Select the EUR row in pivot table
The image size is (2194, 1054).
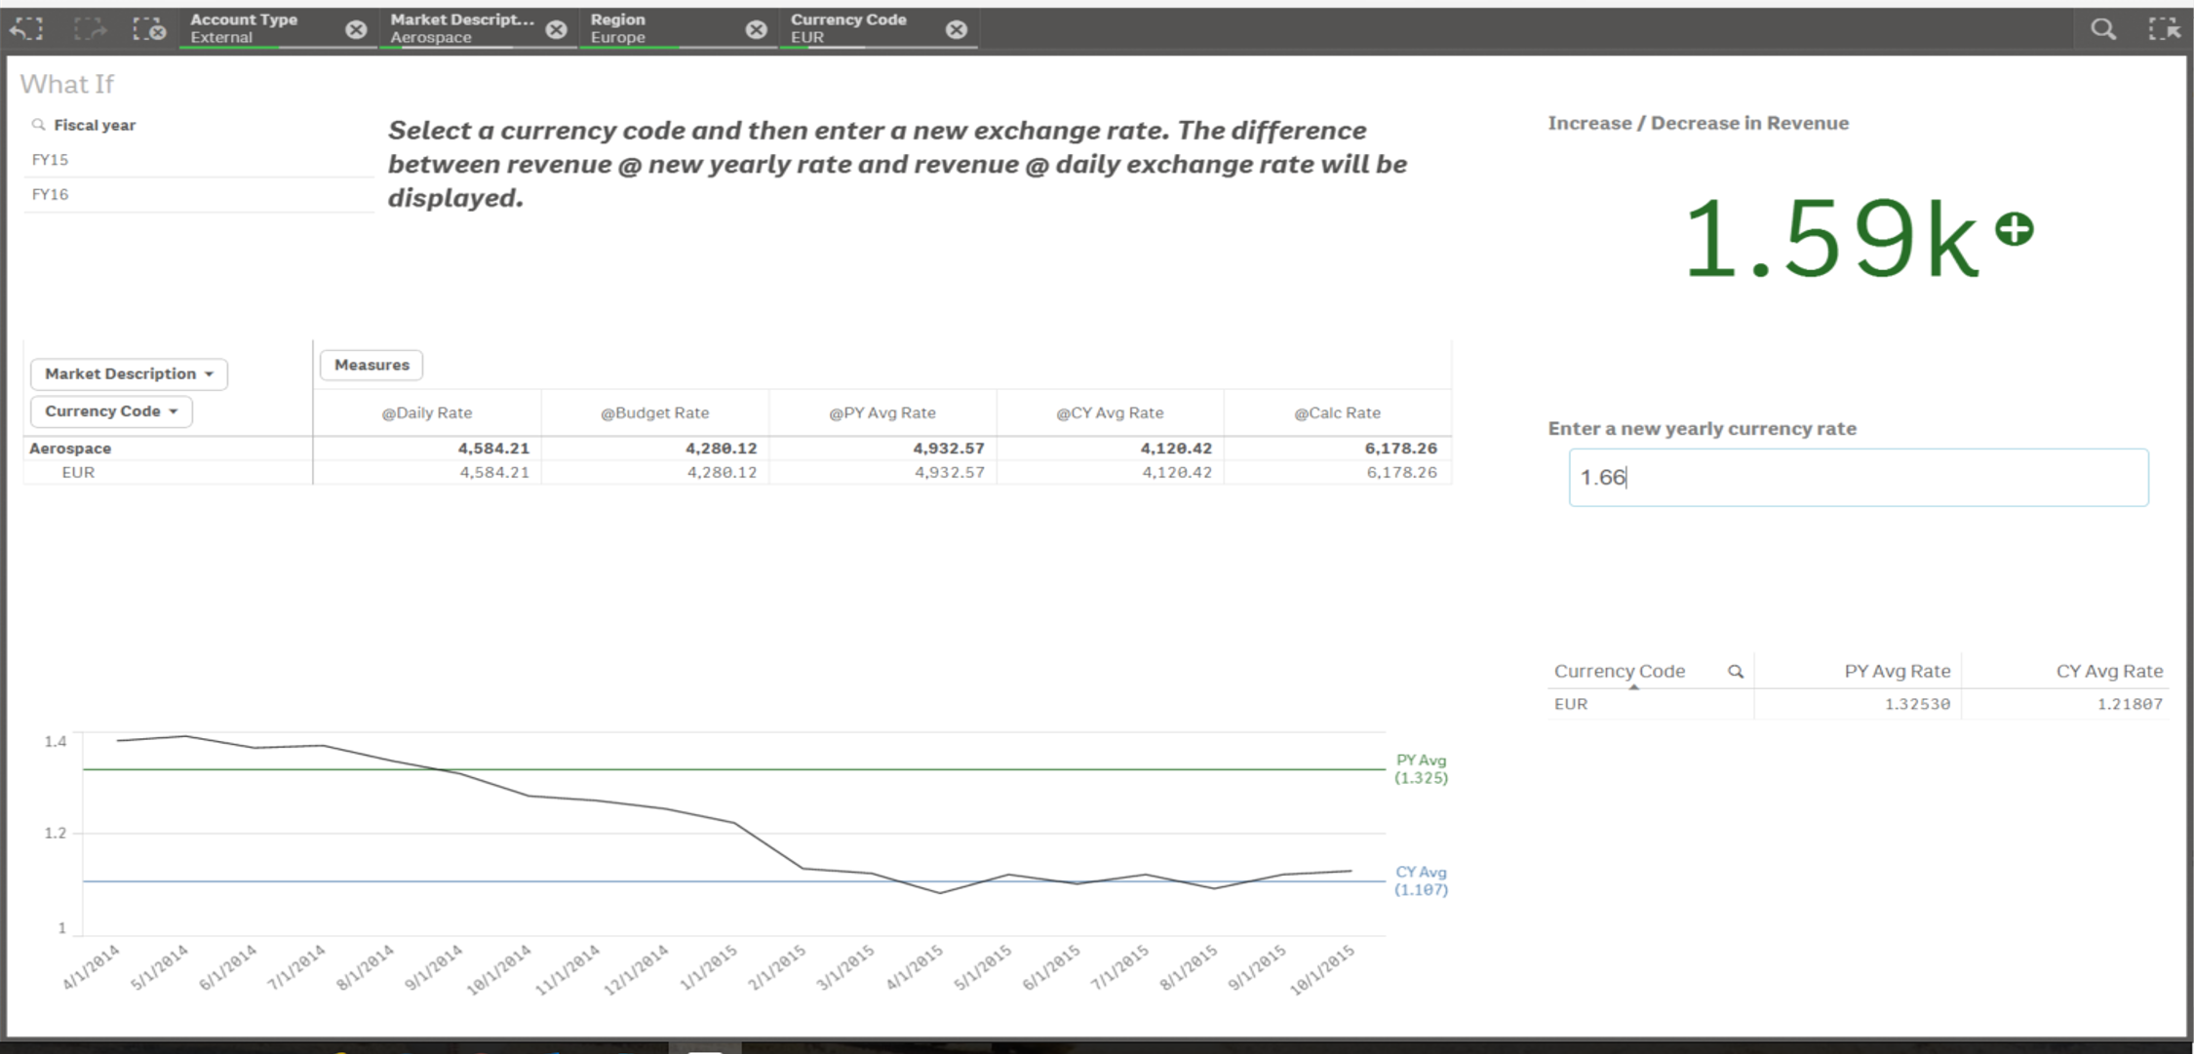coord(78,472)
